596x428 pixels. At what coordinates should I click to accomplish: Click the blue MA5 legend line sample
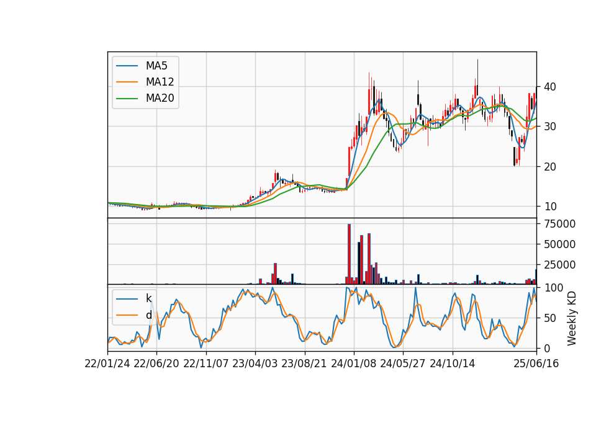pyautogui.click(x=127, y=66)
